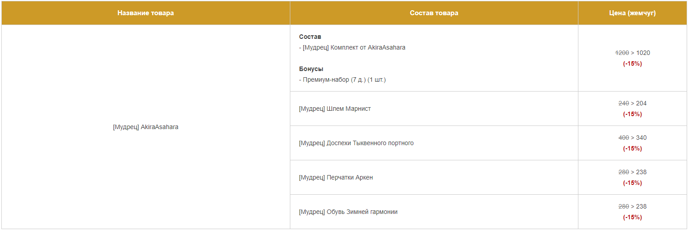Click the red "(-15%)" under price 1020

click(x=632, y=63)
